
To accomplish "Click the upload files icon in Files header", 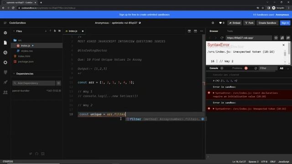I will click(50, 31).
